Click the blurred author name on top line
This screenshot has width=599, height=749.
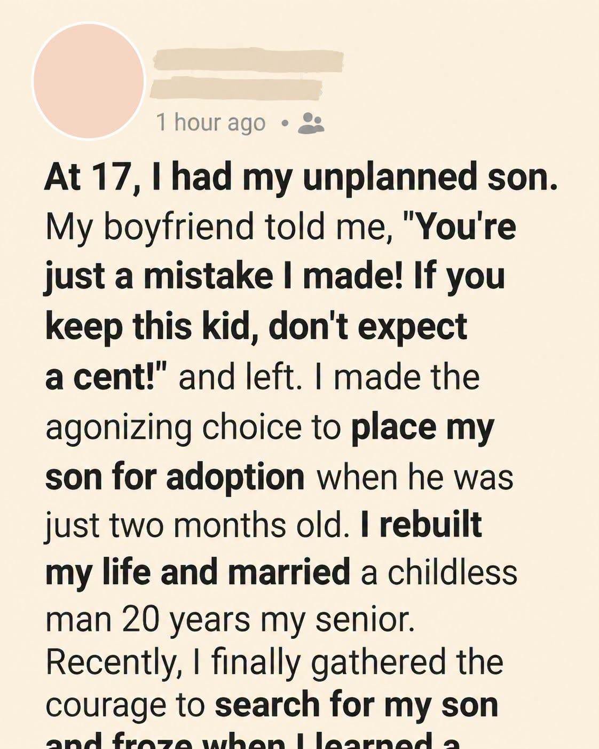[x=248, y=60]
